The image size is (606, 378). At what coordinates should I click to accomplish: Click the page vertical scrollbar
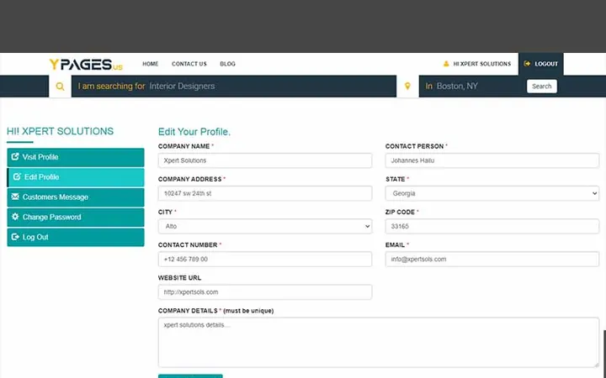tap(604, 354)
